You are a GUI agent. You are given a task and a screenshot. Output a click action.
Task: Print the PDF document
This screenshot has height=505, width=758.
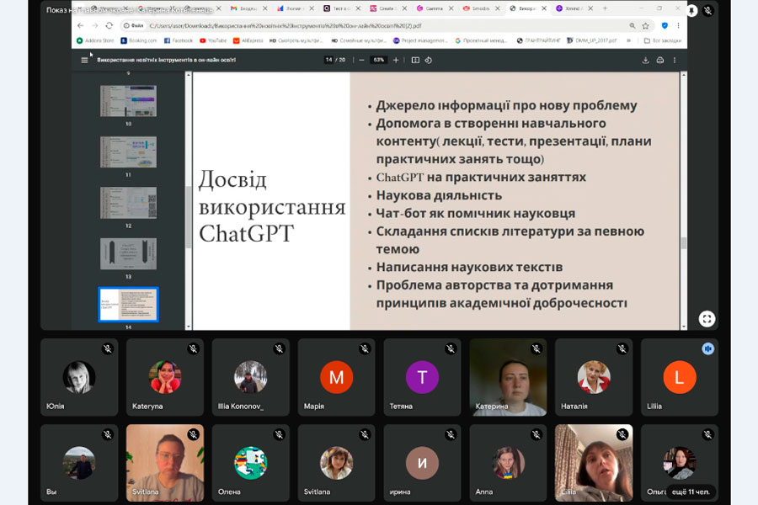[660, 60]
